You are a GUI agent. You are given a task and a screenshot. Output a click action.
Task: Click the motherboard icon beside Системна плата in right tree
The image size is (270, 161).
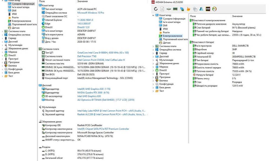pos(157,46)
